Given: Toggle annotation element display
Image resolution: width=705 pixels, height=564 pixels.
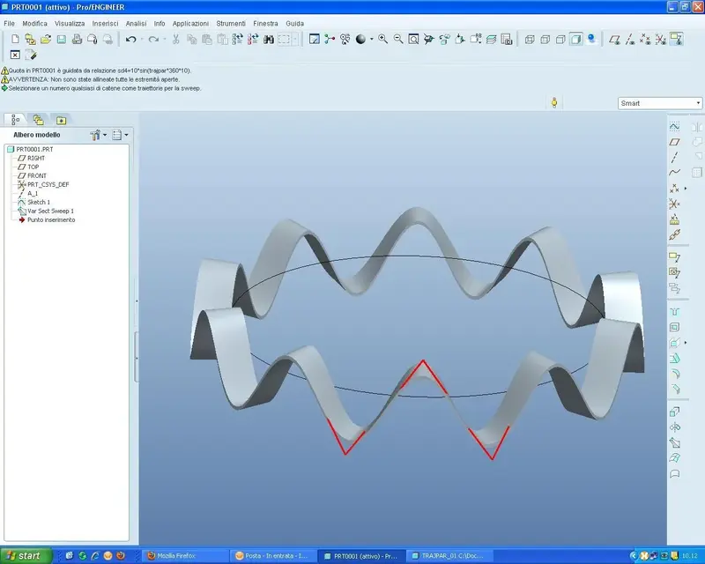Looking at the screenshot, I should pyautogui.click(x=676, y=39).
